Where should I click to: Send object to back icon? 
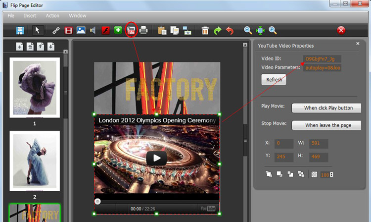pos(279,174)
